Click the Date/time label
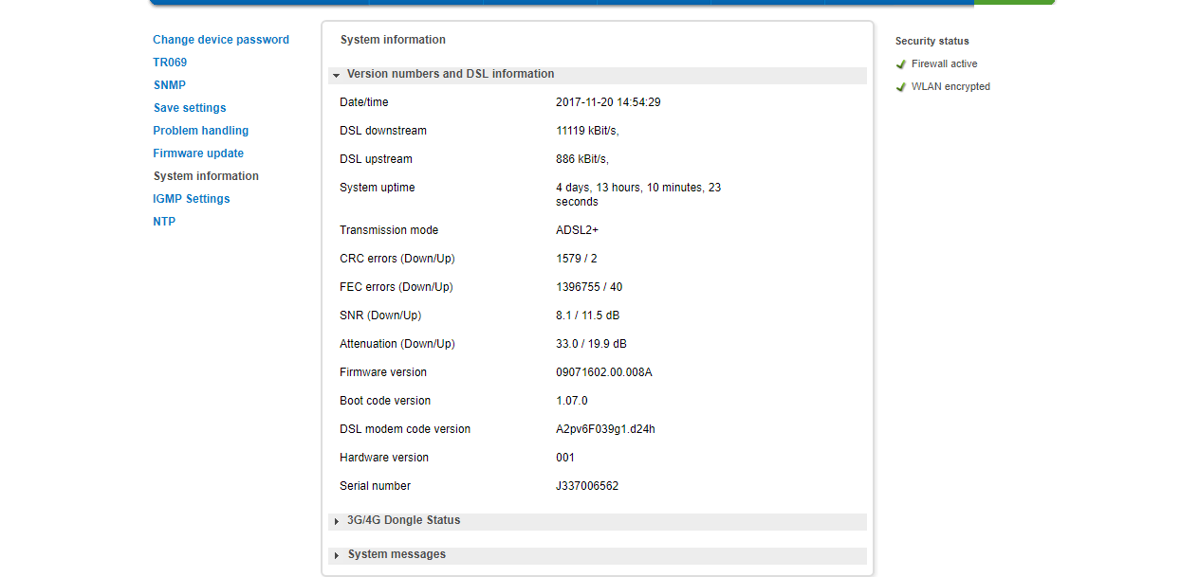 (364, 102)
